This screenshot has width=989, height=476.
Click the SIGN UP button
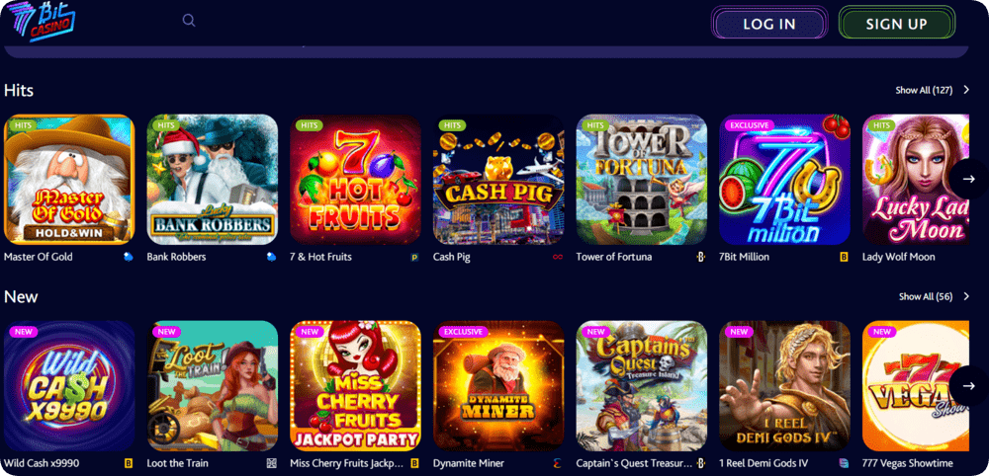(896, 24)
